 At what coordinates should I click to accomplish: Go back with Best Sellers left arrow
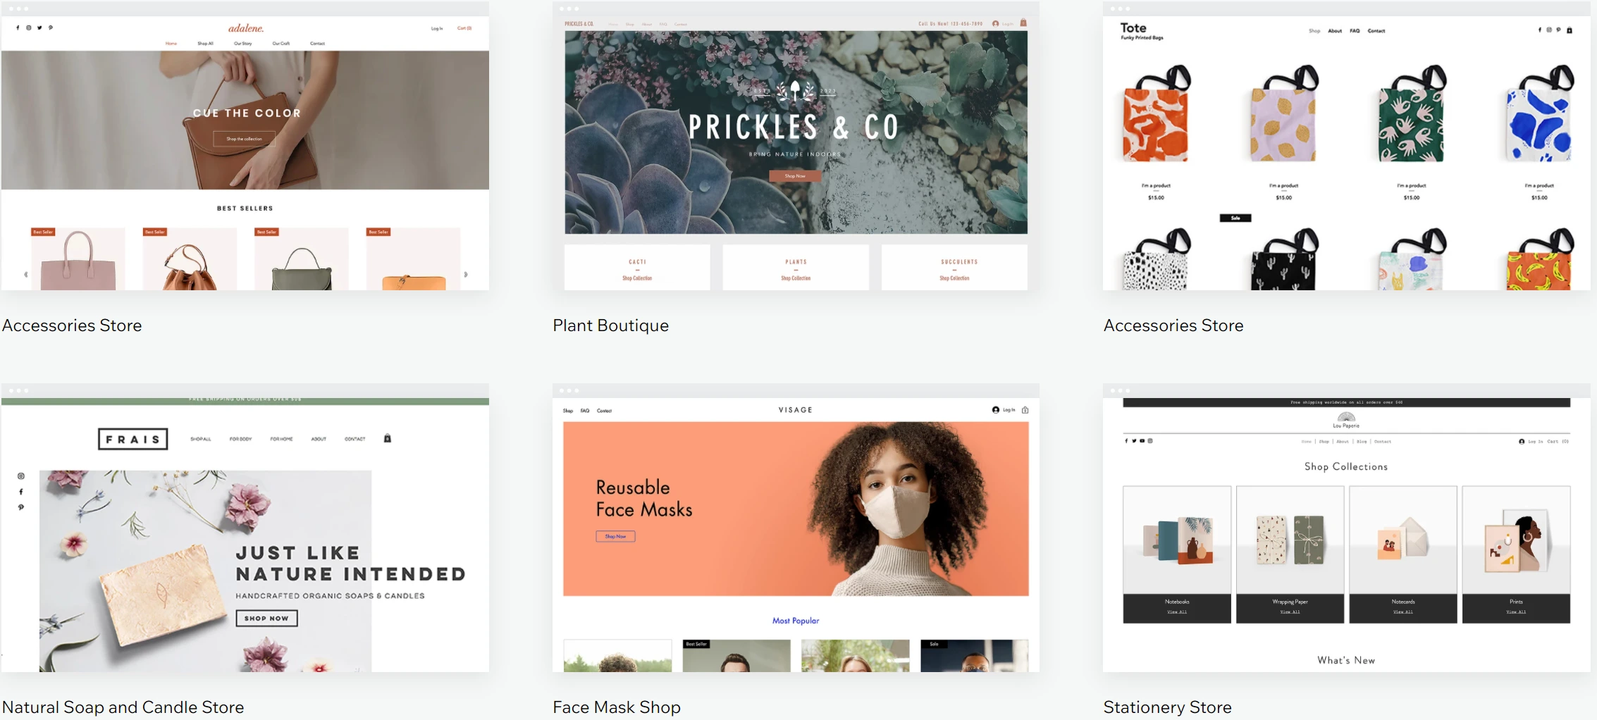point(26,275)
